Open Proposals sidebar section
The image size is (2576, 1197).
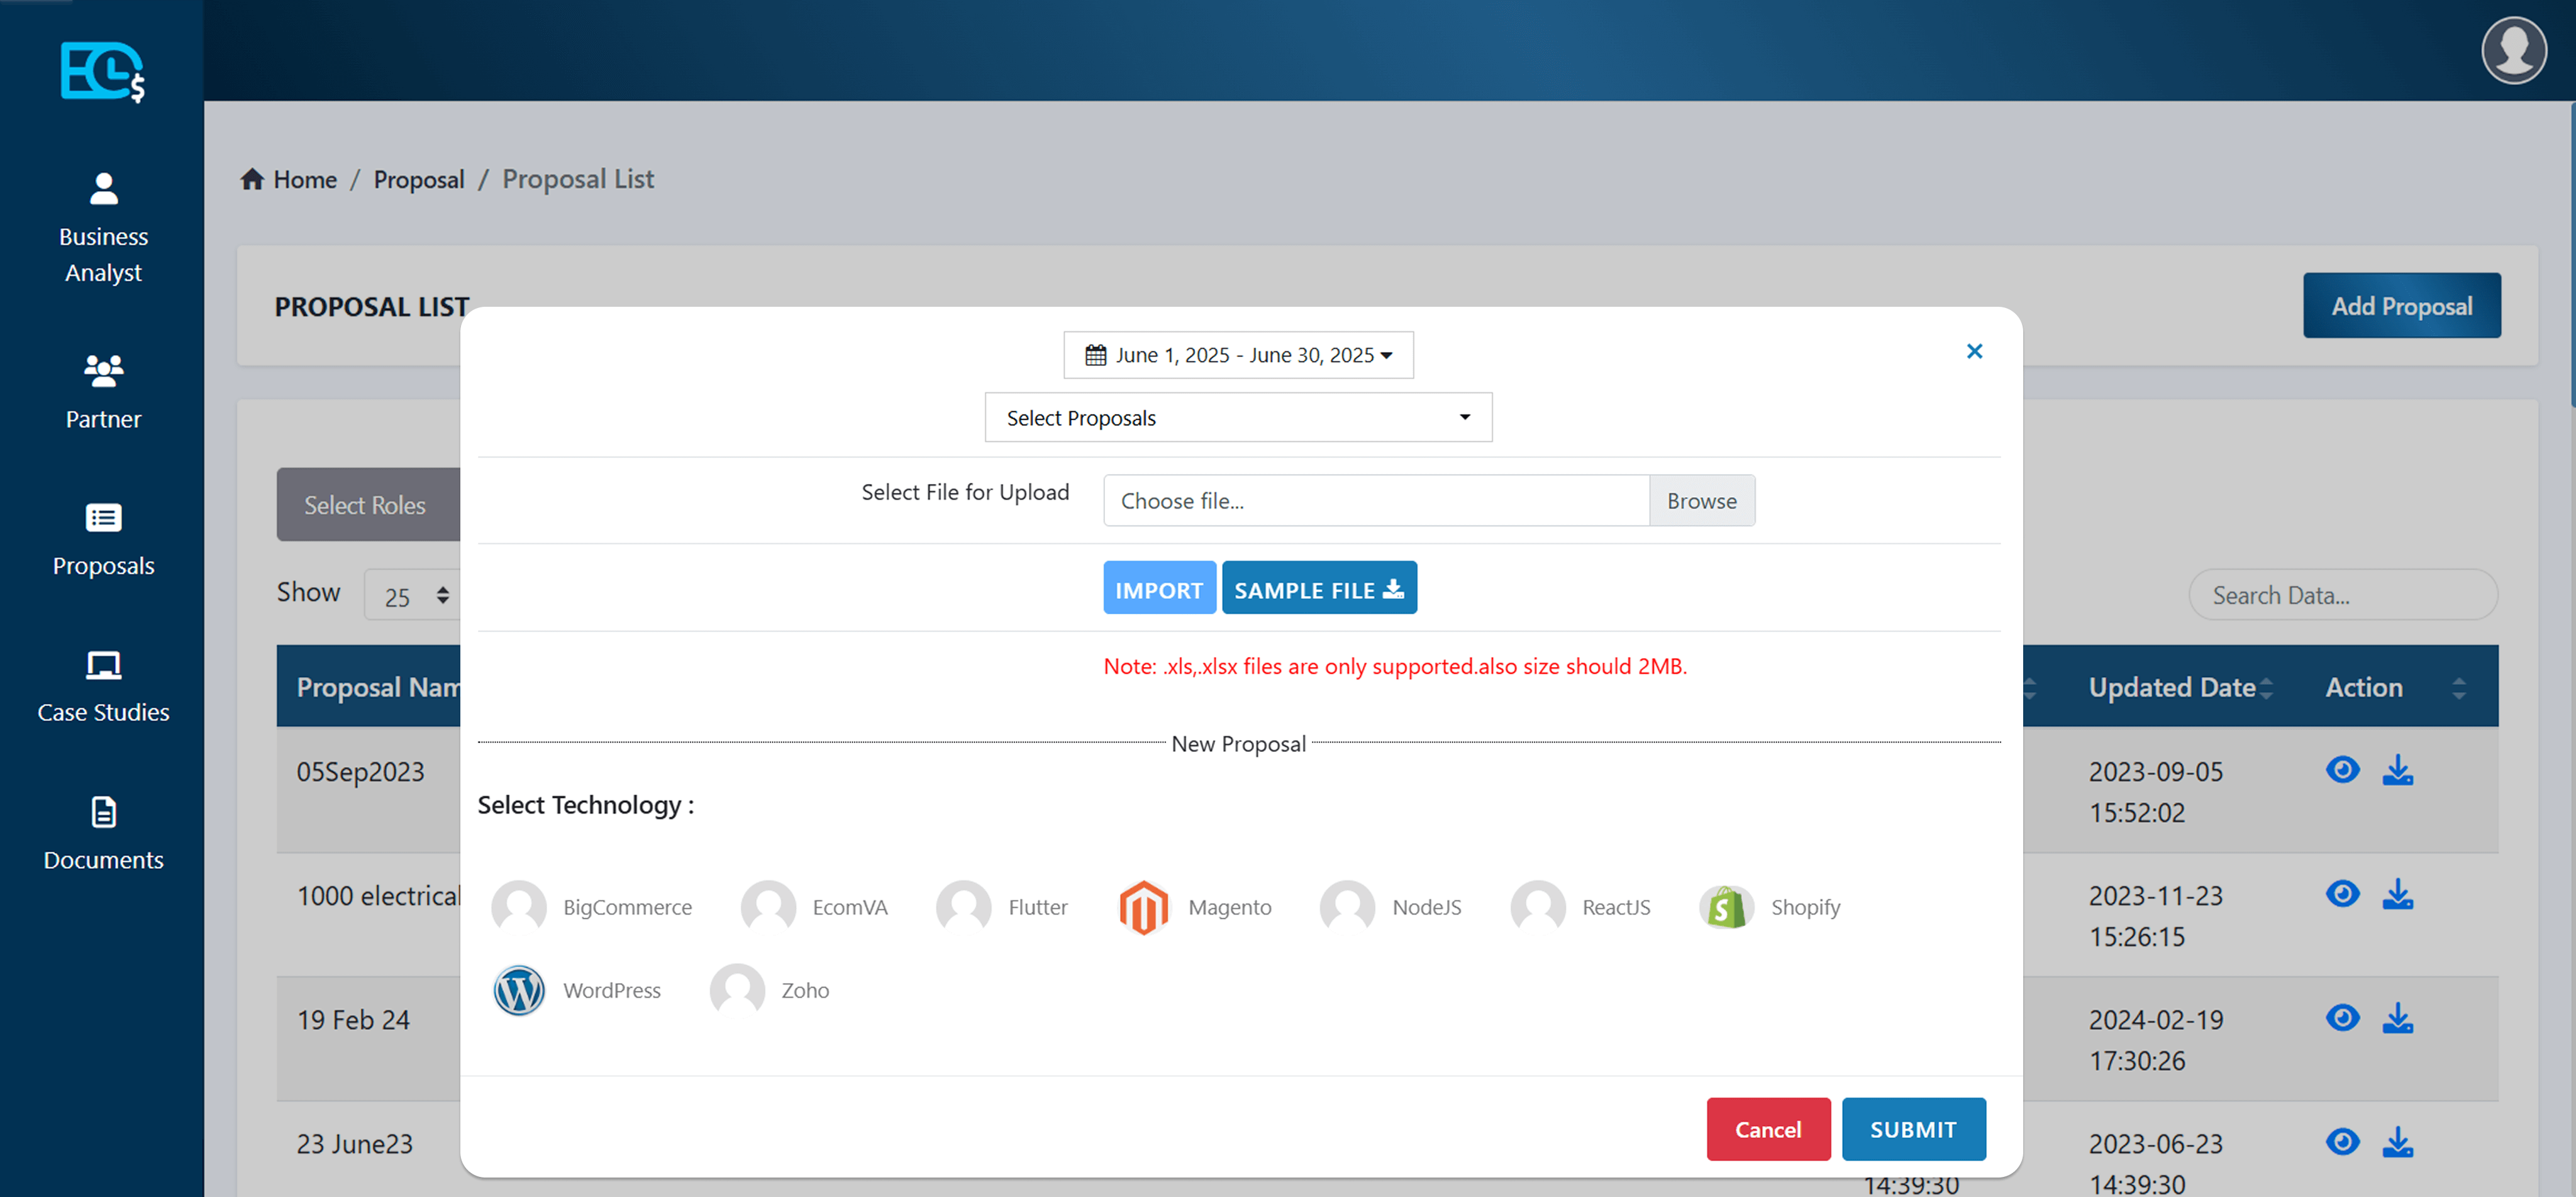(103, 540)
